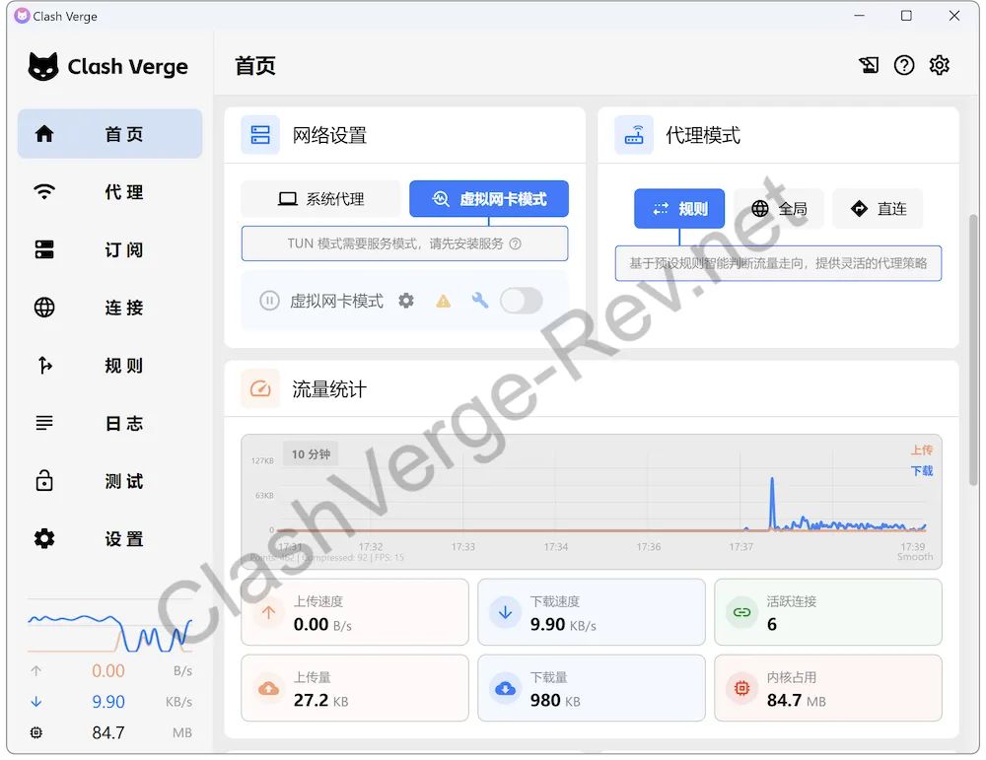Select 全局 global proxy mode

pos(779,209)
